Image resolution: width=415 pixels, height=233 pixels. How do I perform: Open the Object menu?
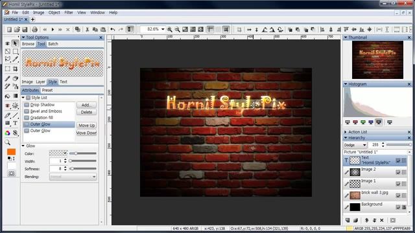[54, 12]
